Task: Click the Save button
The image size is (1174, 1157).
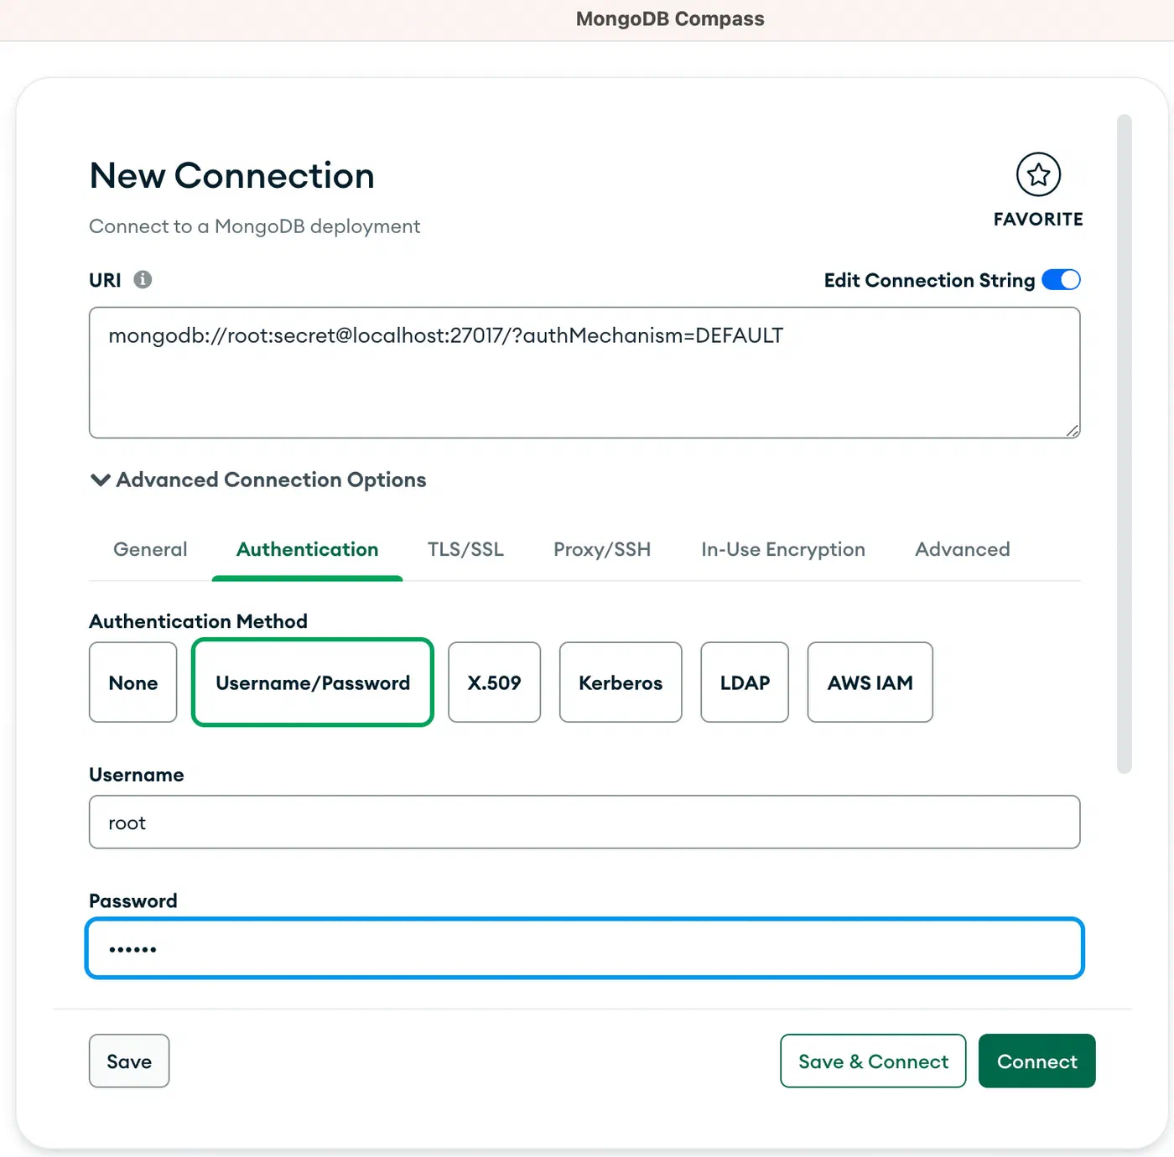Action: coord(129,1061)
